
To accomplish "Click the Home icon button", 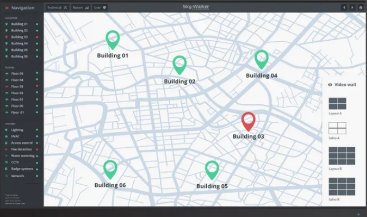I will tap(361, 7).
